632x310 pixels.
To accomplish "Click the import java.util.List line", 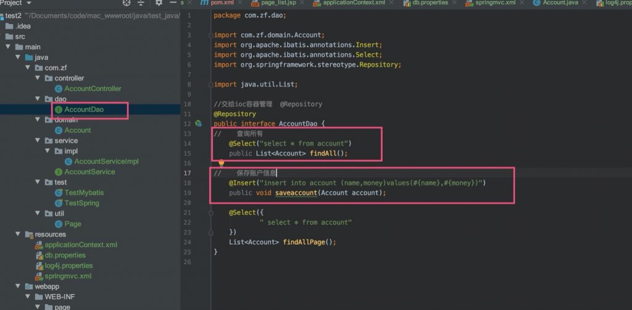I will [256, 84].
